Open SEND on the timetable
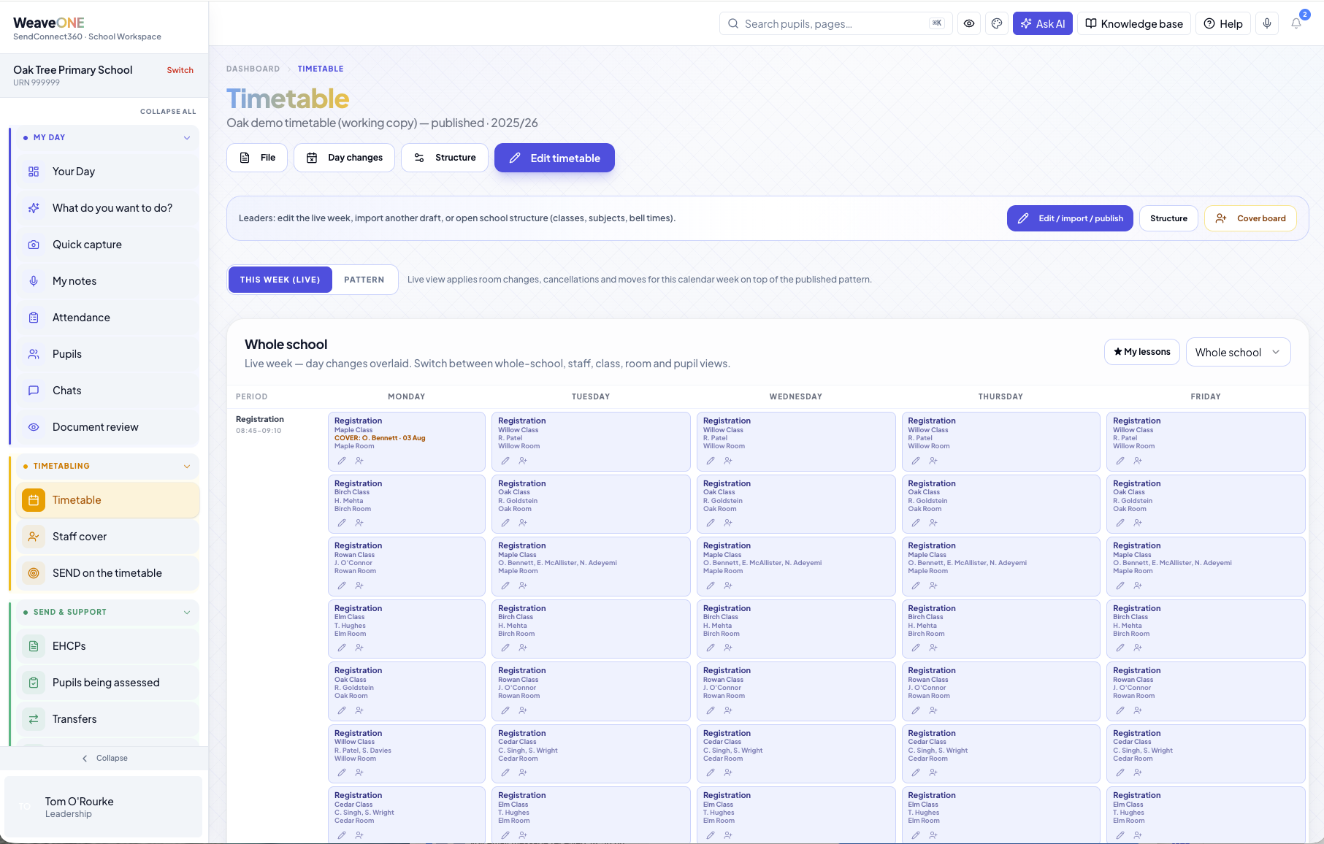This screenshot has height=844, width=1324. [x=107, y=573]
